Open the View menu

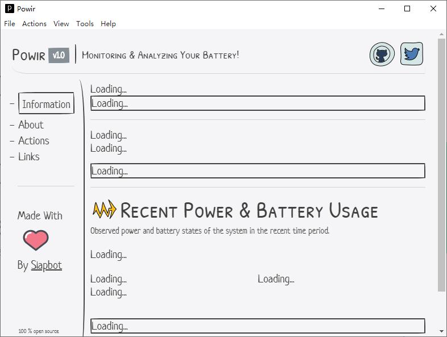pyautogui.click(x=61, y=24)
